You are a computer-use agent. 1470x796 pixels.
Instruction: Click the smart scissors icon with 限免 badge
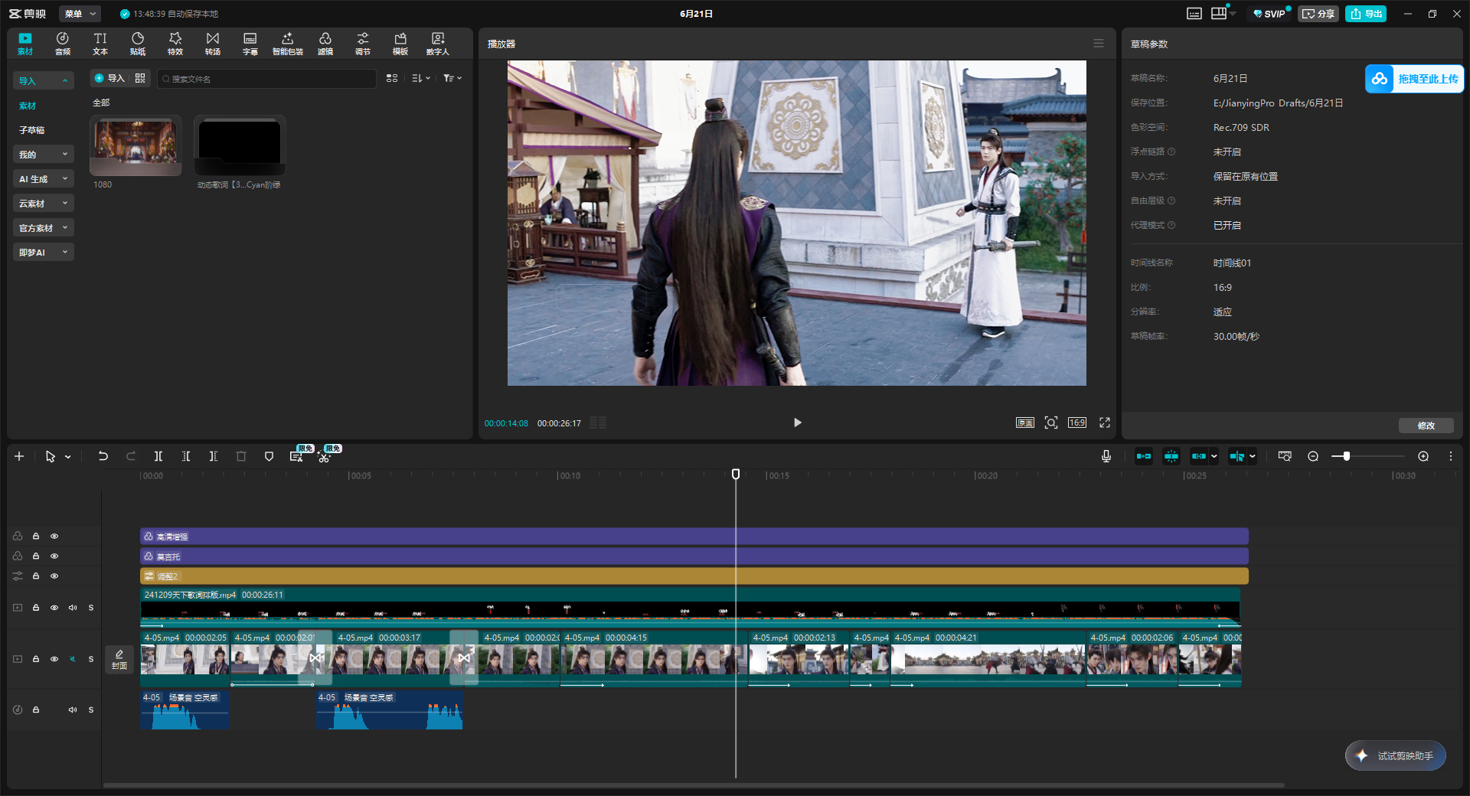pos(324,457)
